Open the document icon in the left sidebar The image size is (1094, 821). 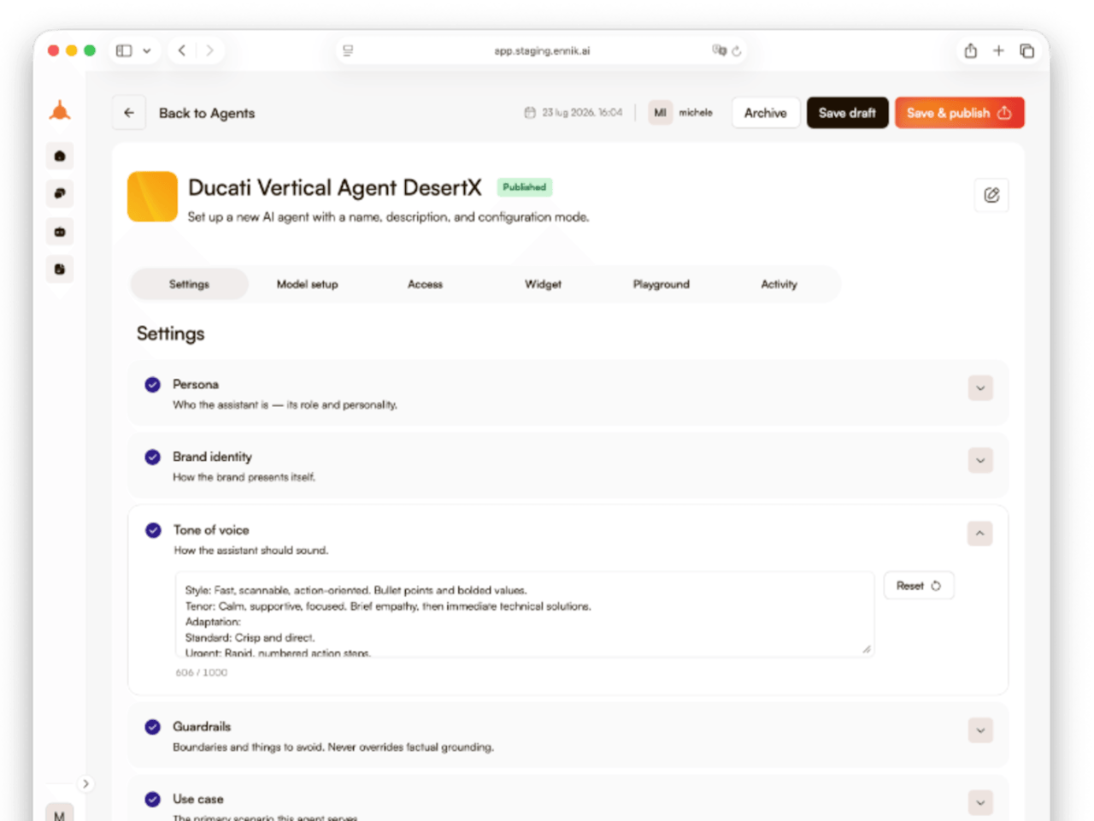click(60, 269)
